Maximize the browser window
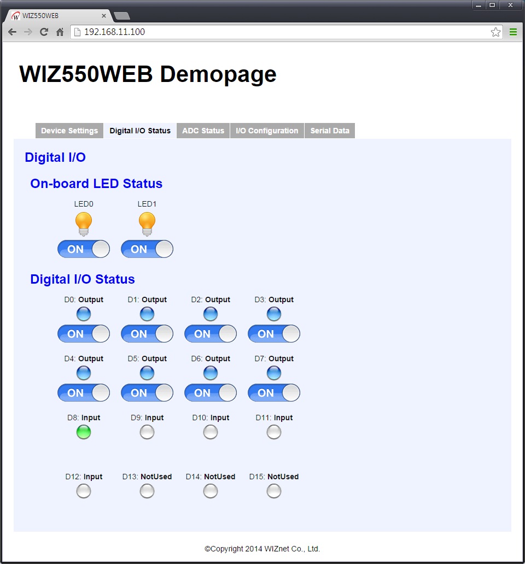 tap(492, 5)
